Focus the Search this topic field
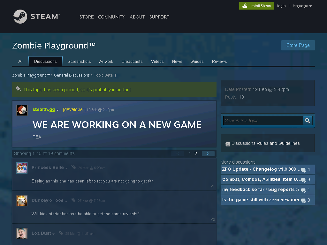Image resolution: width=327 pixels, height=245 pixels. pos(263,121)
